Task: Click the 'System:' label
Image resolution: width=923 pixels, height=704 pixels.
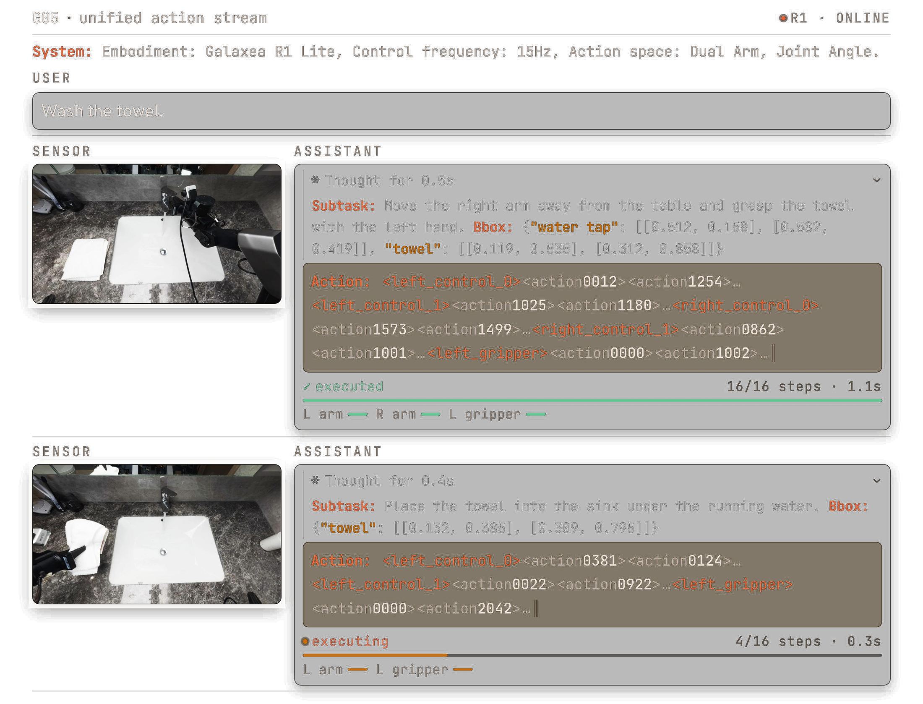Action: (x=62, y=52)
